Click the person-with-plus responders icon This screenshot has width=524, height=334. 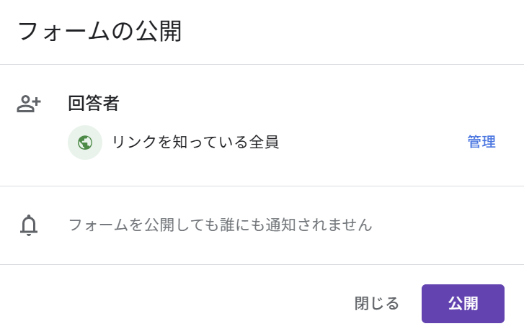29,104
